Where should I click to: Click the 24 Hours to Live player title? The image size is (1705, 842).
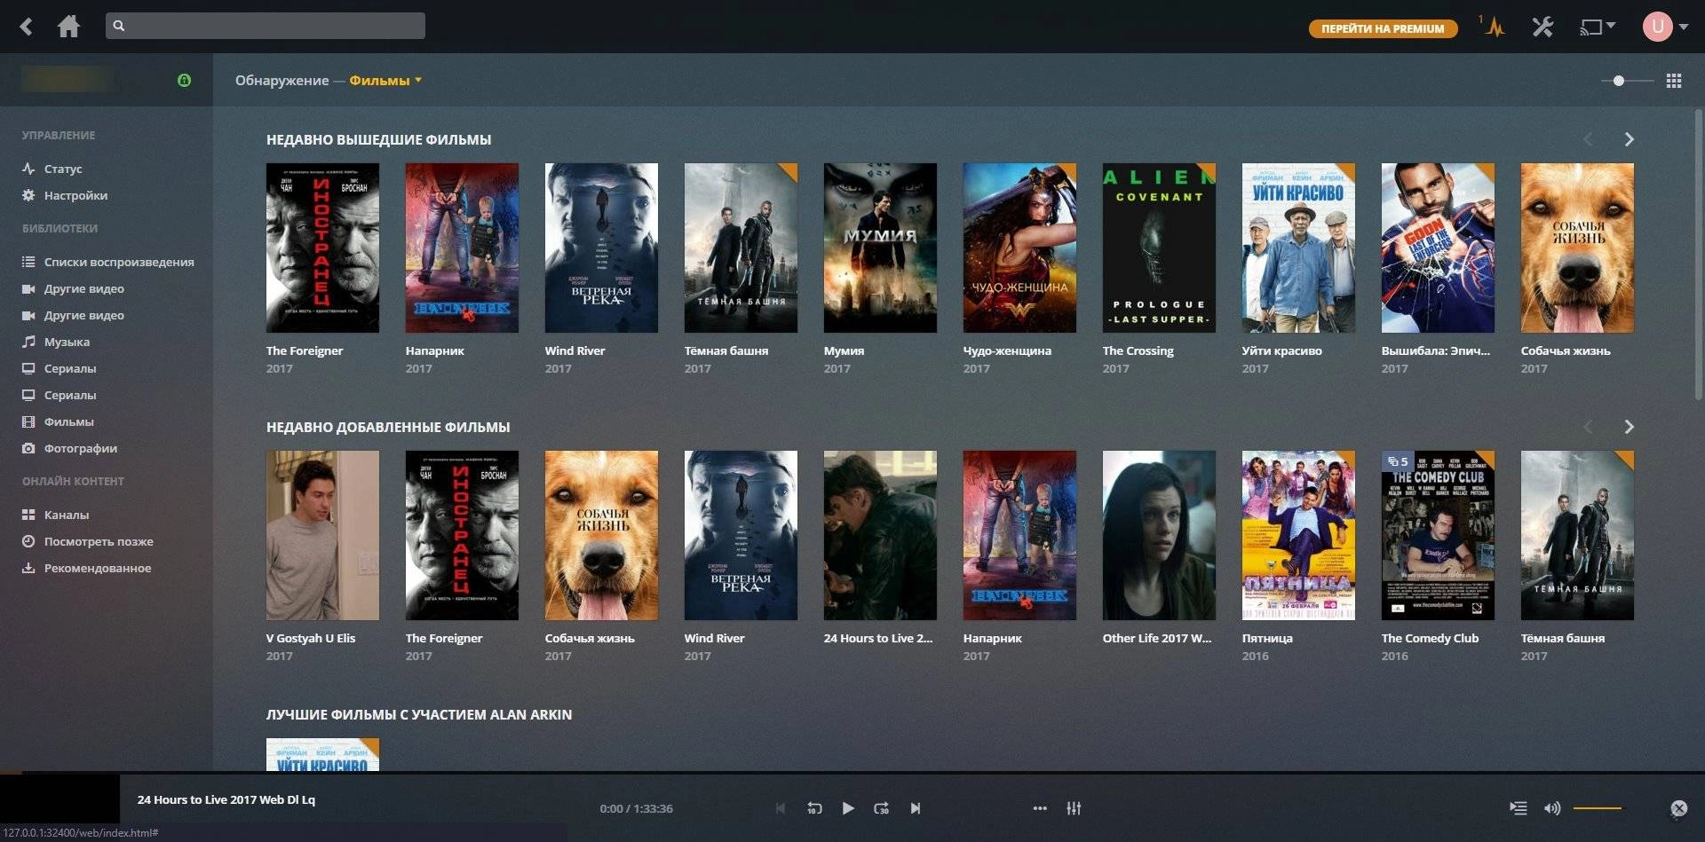[226, 799]
